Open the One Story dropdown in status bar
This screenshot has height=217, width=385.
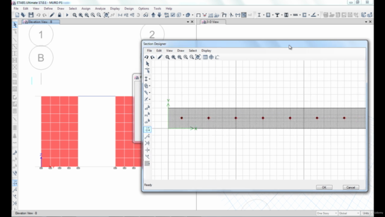(x=327, y=213)
